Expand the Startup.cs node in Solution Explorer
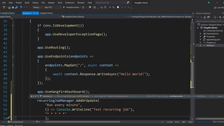 (x=200, y=45)
